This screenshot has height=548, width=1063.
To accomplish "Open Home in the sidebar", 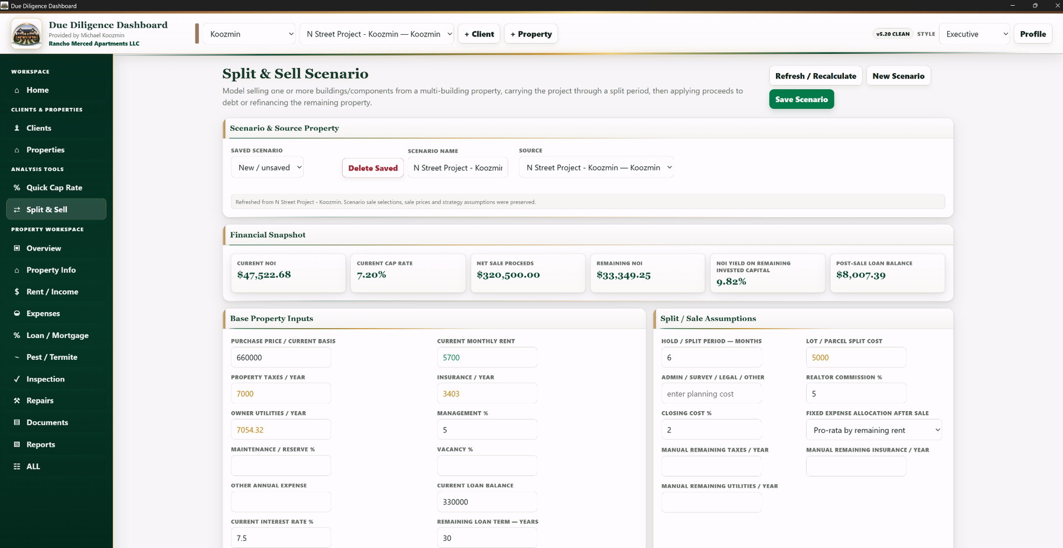I will [x=56, y=90].
